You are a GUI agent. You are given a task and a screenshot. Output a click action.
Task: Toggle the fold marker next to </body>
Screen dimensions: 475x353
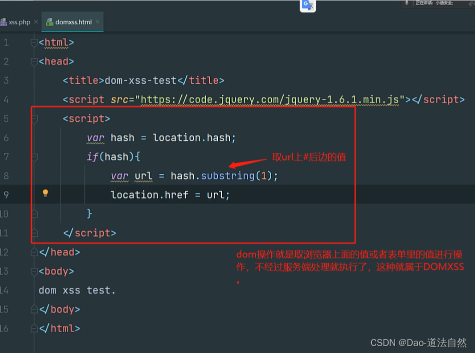click(x=33, y=309)
